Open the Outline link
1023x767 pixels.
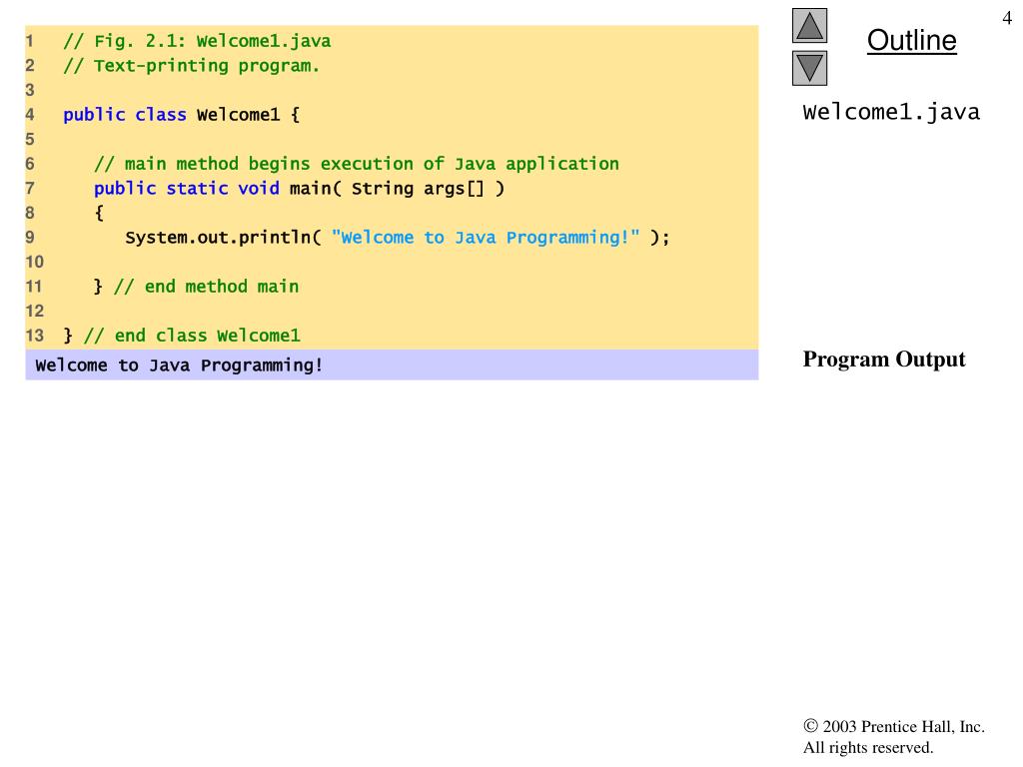pos(911,41)
